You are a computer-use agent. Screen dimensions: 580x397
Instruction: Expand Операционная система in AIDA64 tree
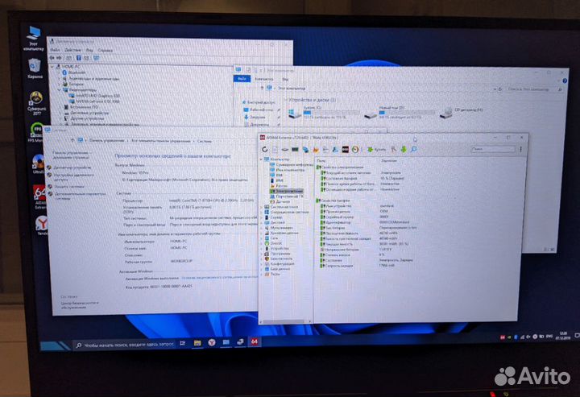click(x=262, y=212)
